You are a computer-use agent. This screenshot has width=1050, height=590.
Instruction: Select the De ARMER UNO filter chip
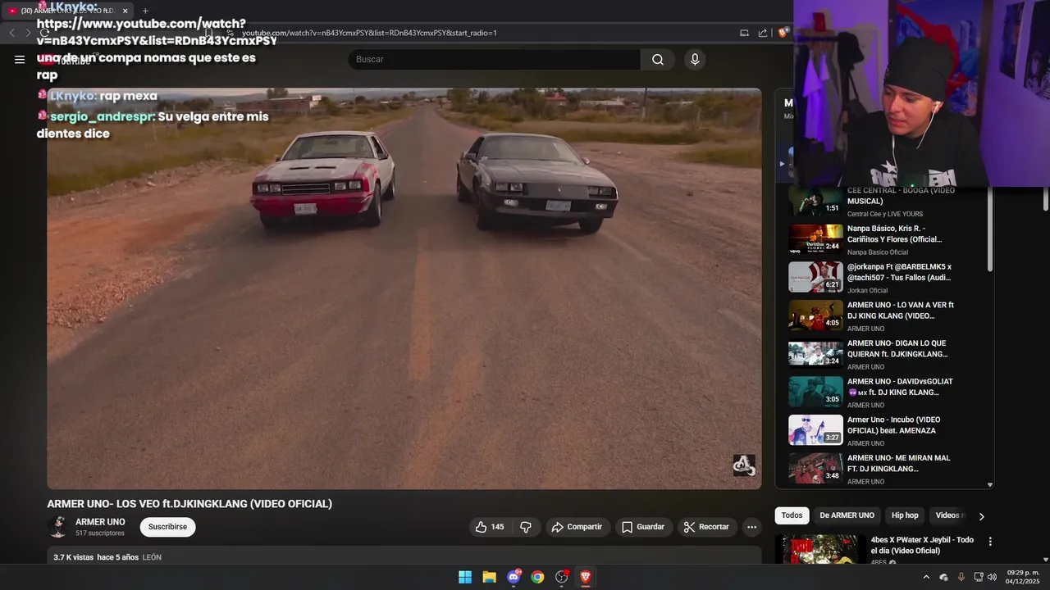point(847,515)
